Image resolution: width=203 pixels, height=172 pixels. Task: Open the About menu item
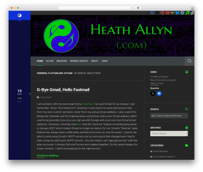point(95,61)
